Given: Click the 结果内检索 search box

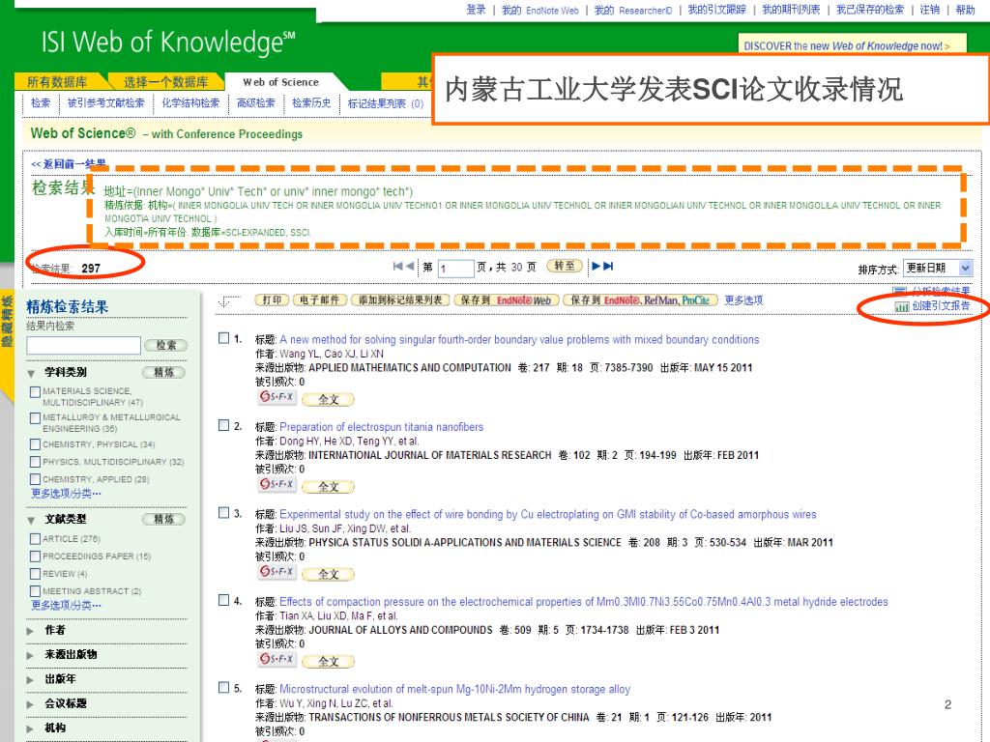Looking at the screenshot, I should pyautogui.click(x=83, y=345).
